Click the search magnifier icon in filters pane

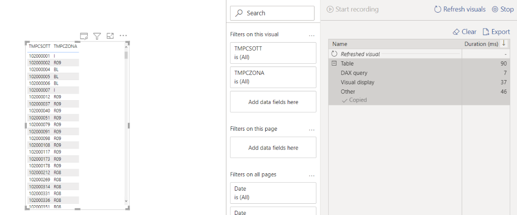click(240, 13)
